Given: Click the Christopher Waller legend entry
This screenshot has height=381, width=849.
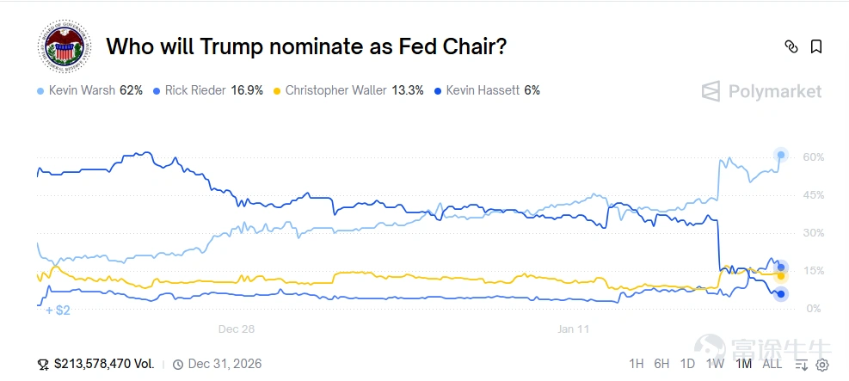Looking at the screenshot, I should pos(348,90).
